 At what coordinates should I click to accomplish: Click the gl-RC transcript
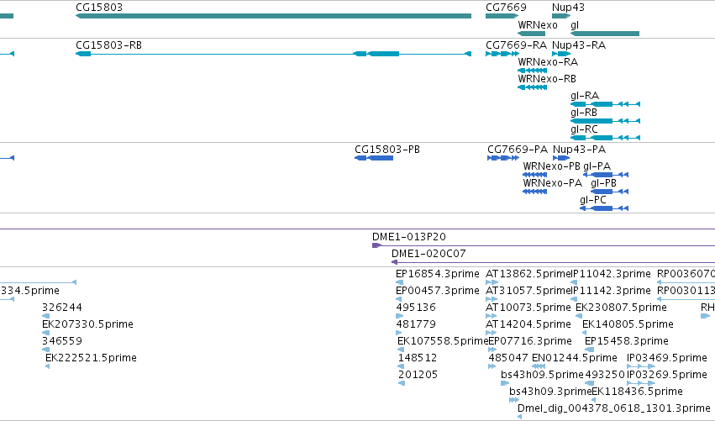click(605, 138)
